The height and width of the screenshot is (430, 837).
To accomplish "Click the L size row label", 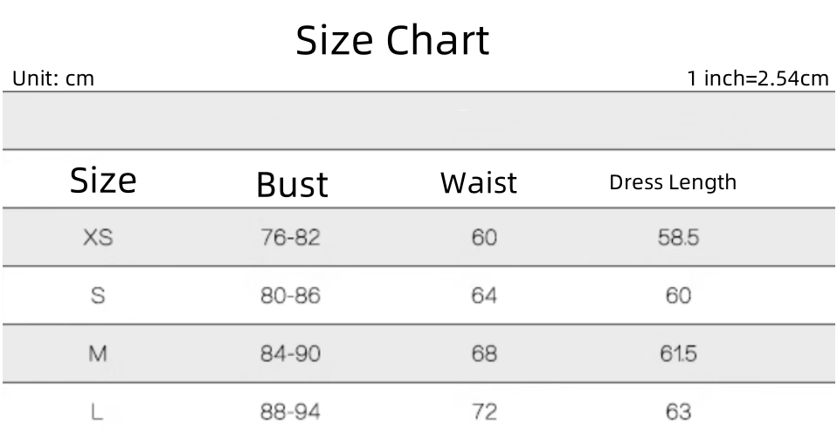I will pos(98,412).
